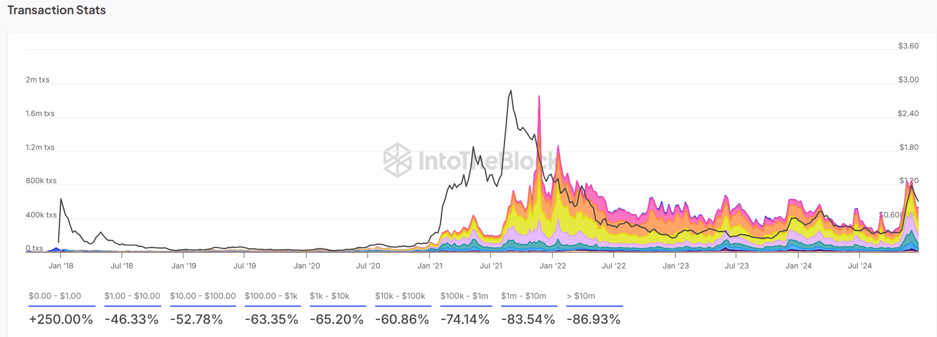Click the +250.00% change value

click(61, 319)
